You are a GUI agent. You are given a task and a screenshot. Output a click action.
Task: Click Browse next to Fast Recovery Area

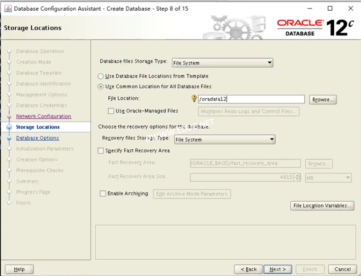pos(319,163)
